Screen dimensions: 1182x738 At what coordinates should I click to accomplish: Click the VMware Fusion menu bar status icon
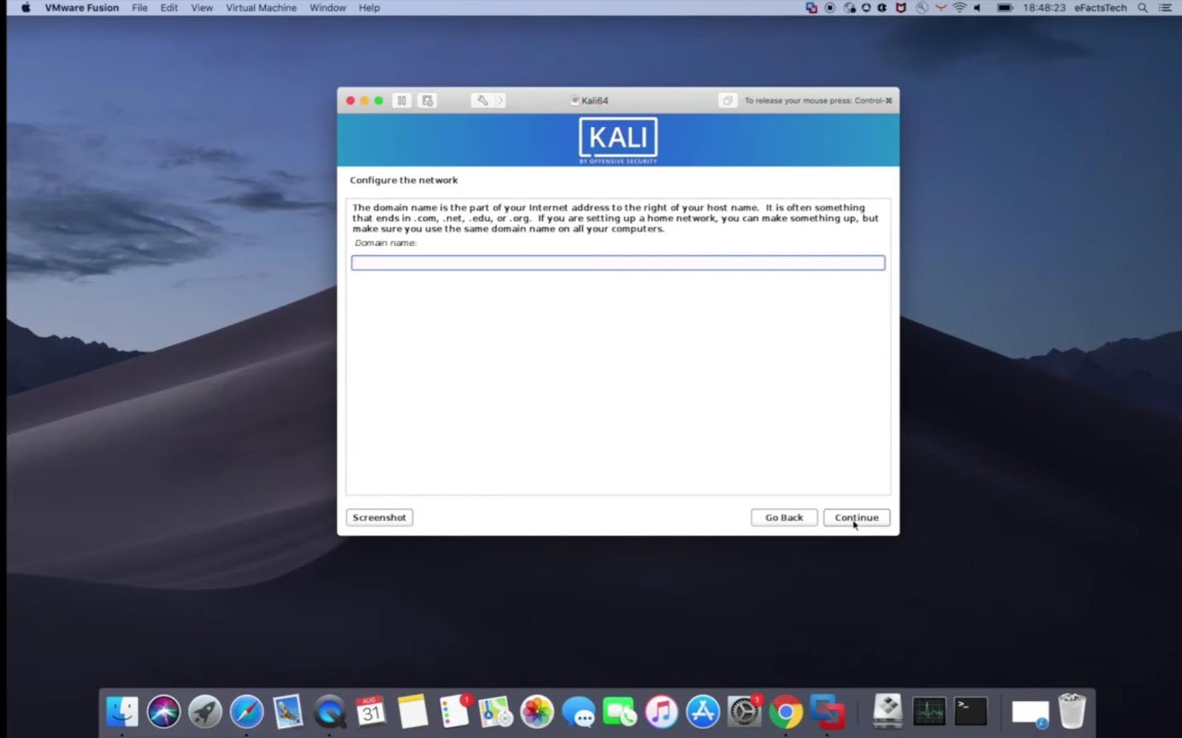(811, 7)
